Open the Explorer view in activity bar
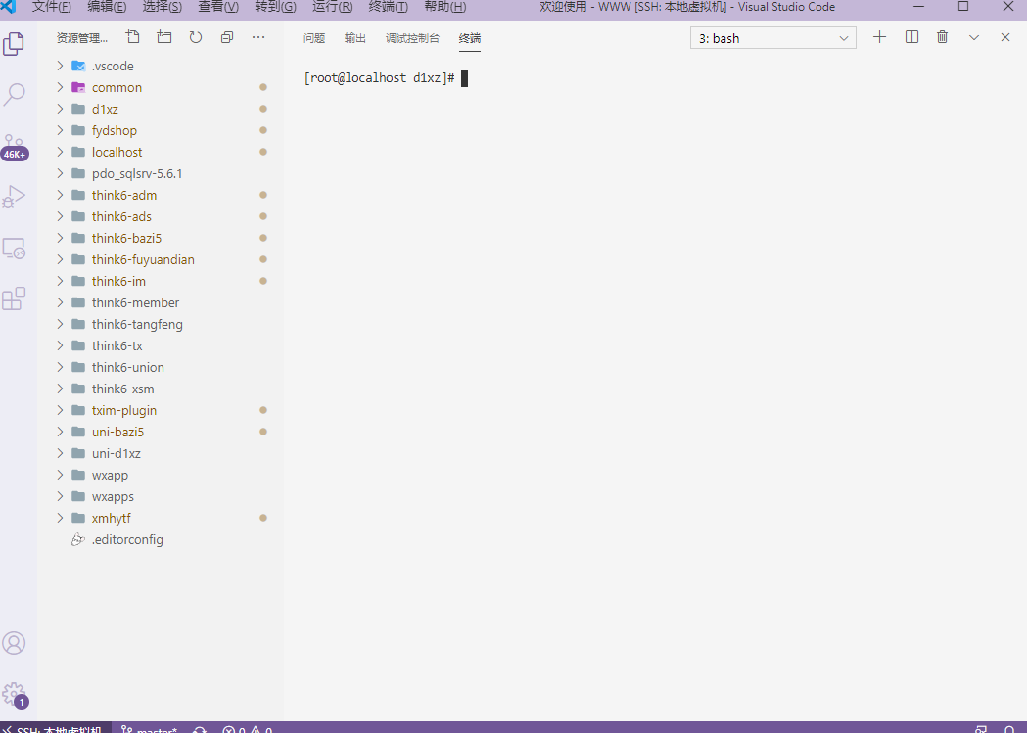 (14, 44)
